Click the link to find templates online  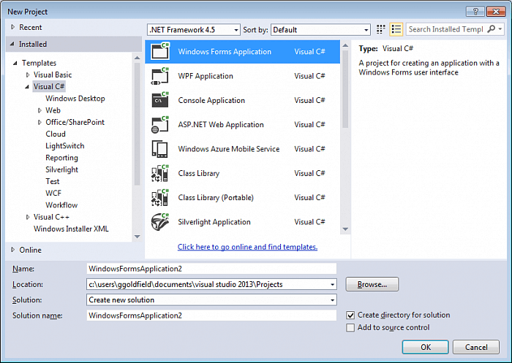click(247, 247)
